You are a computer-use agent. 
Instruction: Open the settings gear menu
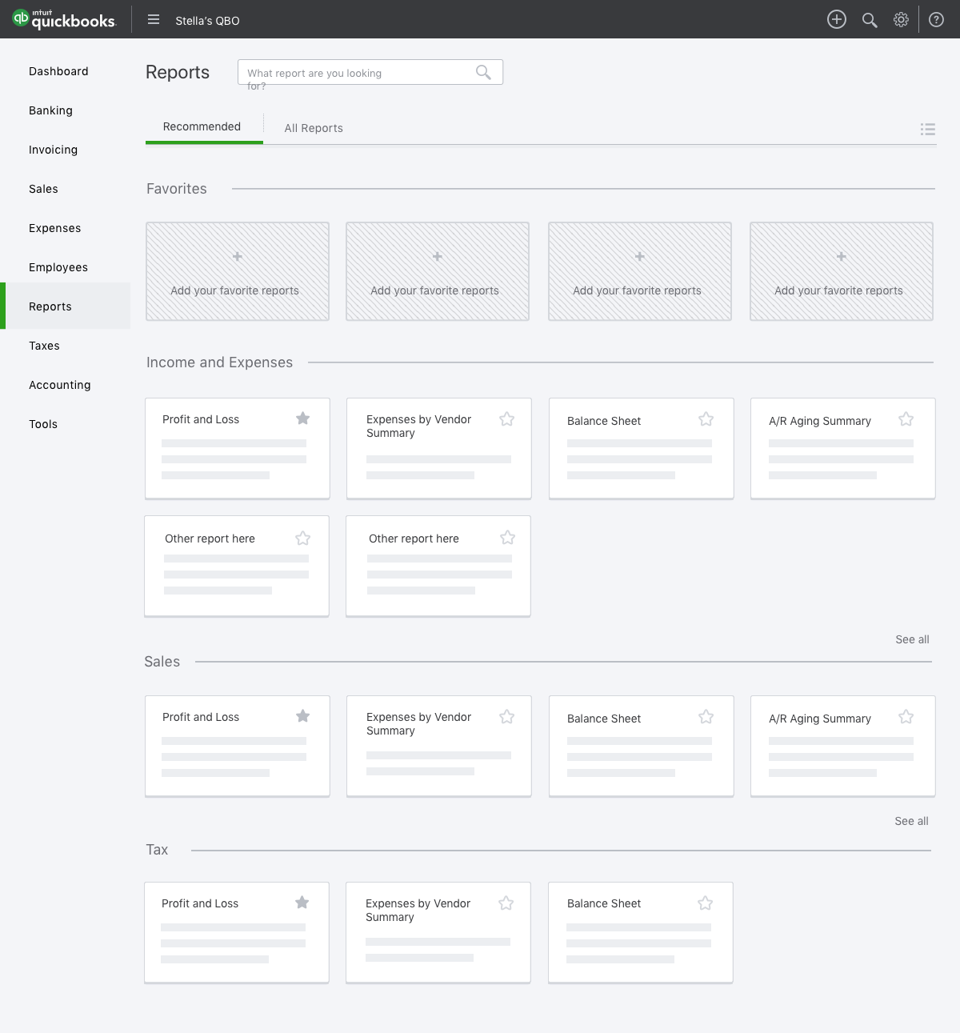pyautogui.click(x=901, y=20)
